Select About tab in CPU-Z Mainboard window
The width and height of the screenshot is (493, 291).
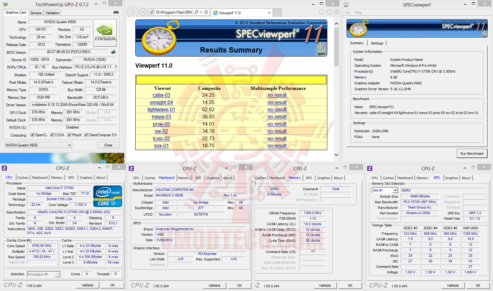[228, 178]
